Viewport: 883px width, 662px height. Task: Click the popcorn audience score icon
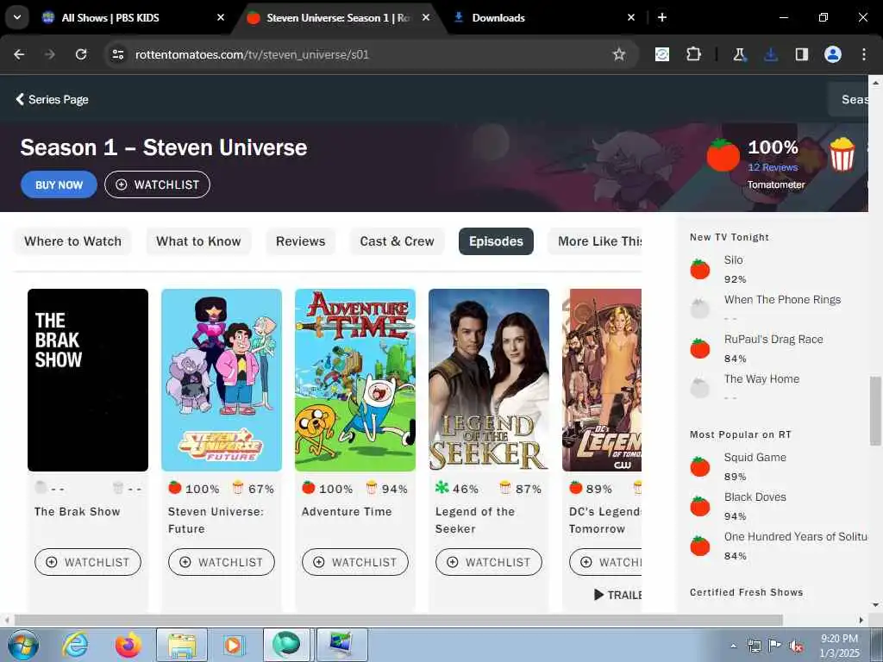coord(842,154)
